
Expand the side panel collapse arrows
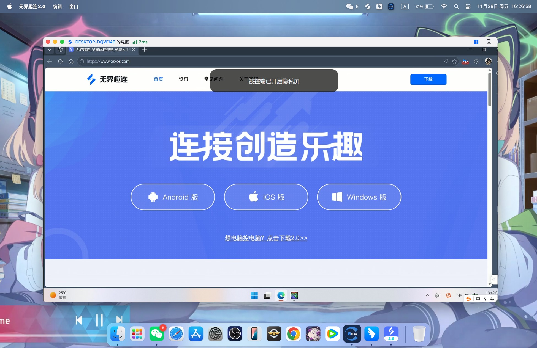pyautogui.click(x=494, y=280)
